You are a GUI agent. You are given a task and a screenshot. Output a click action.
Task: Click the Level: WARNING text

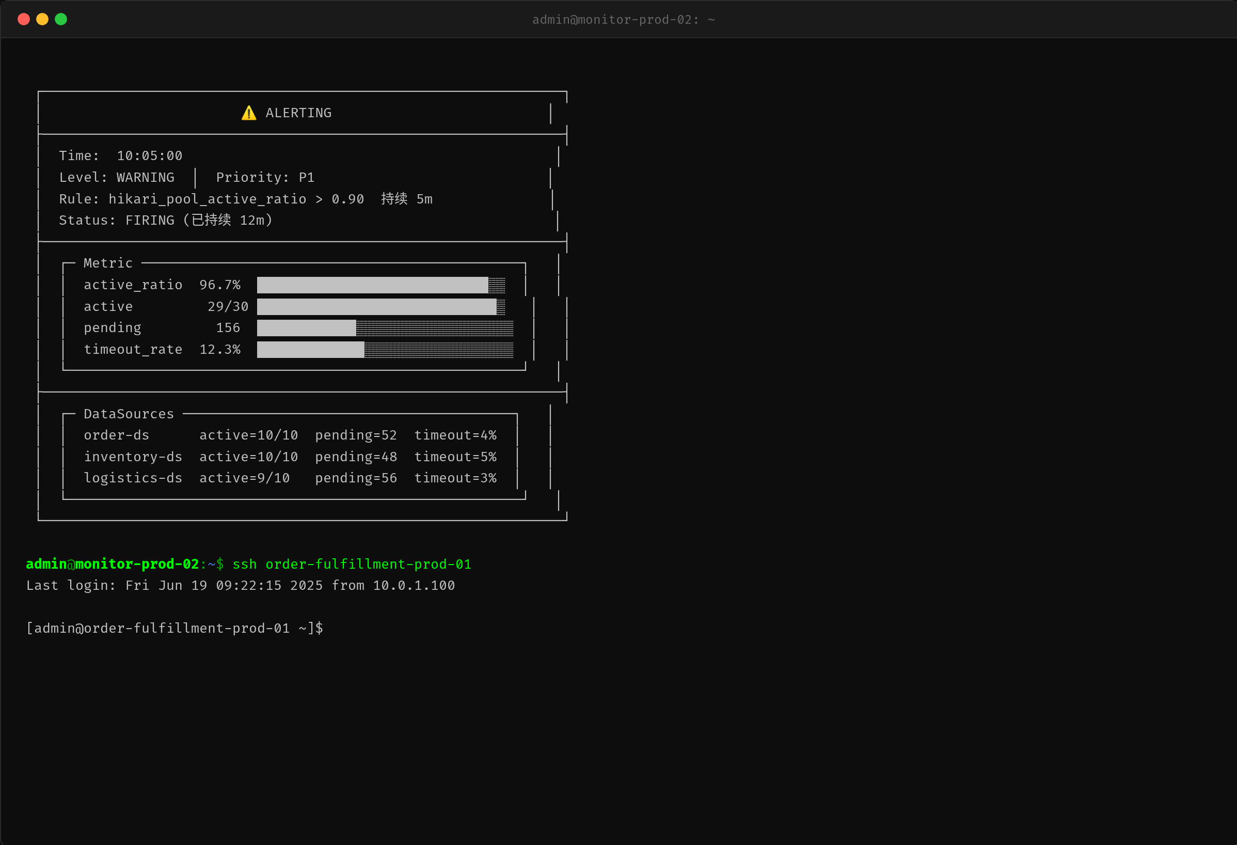click(117, 177)
